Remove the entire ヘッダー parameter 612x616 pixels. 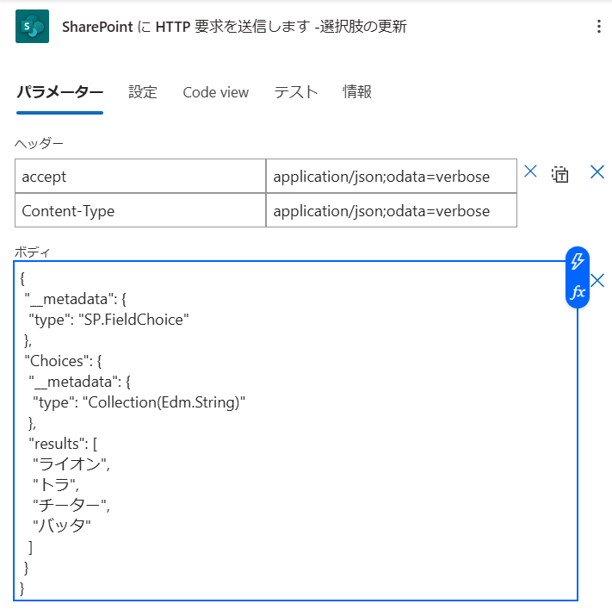coord(597,171)
